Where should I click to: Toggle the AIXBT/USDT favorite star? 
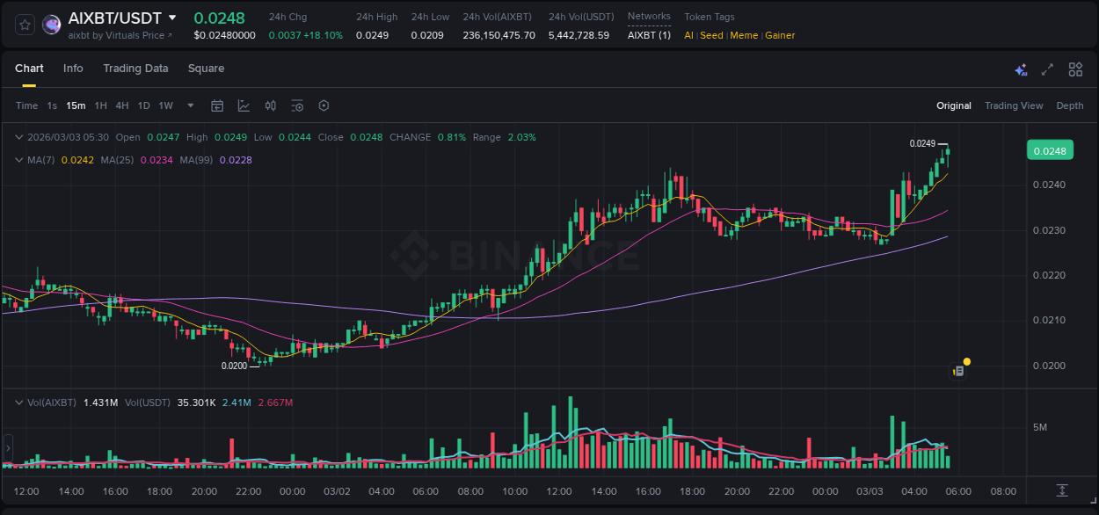tap(24, 24)
